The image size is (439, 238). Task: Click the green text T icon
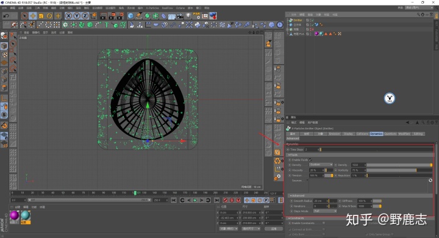click(106, 25)
